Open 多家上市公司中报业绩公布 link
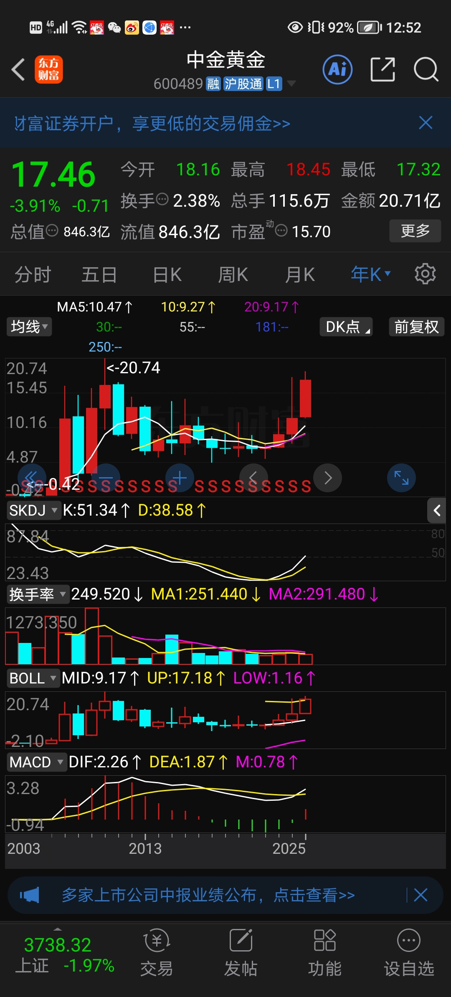This screenshot has width=451, height=997. 208,895
